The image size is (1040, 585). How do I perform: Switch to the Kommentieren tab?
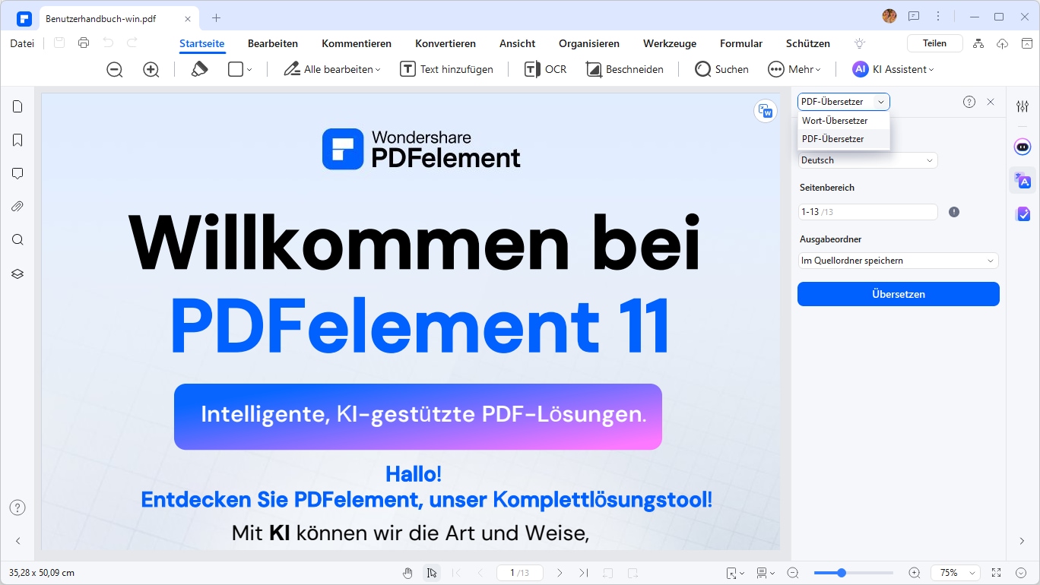point(357,43)
